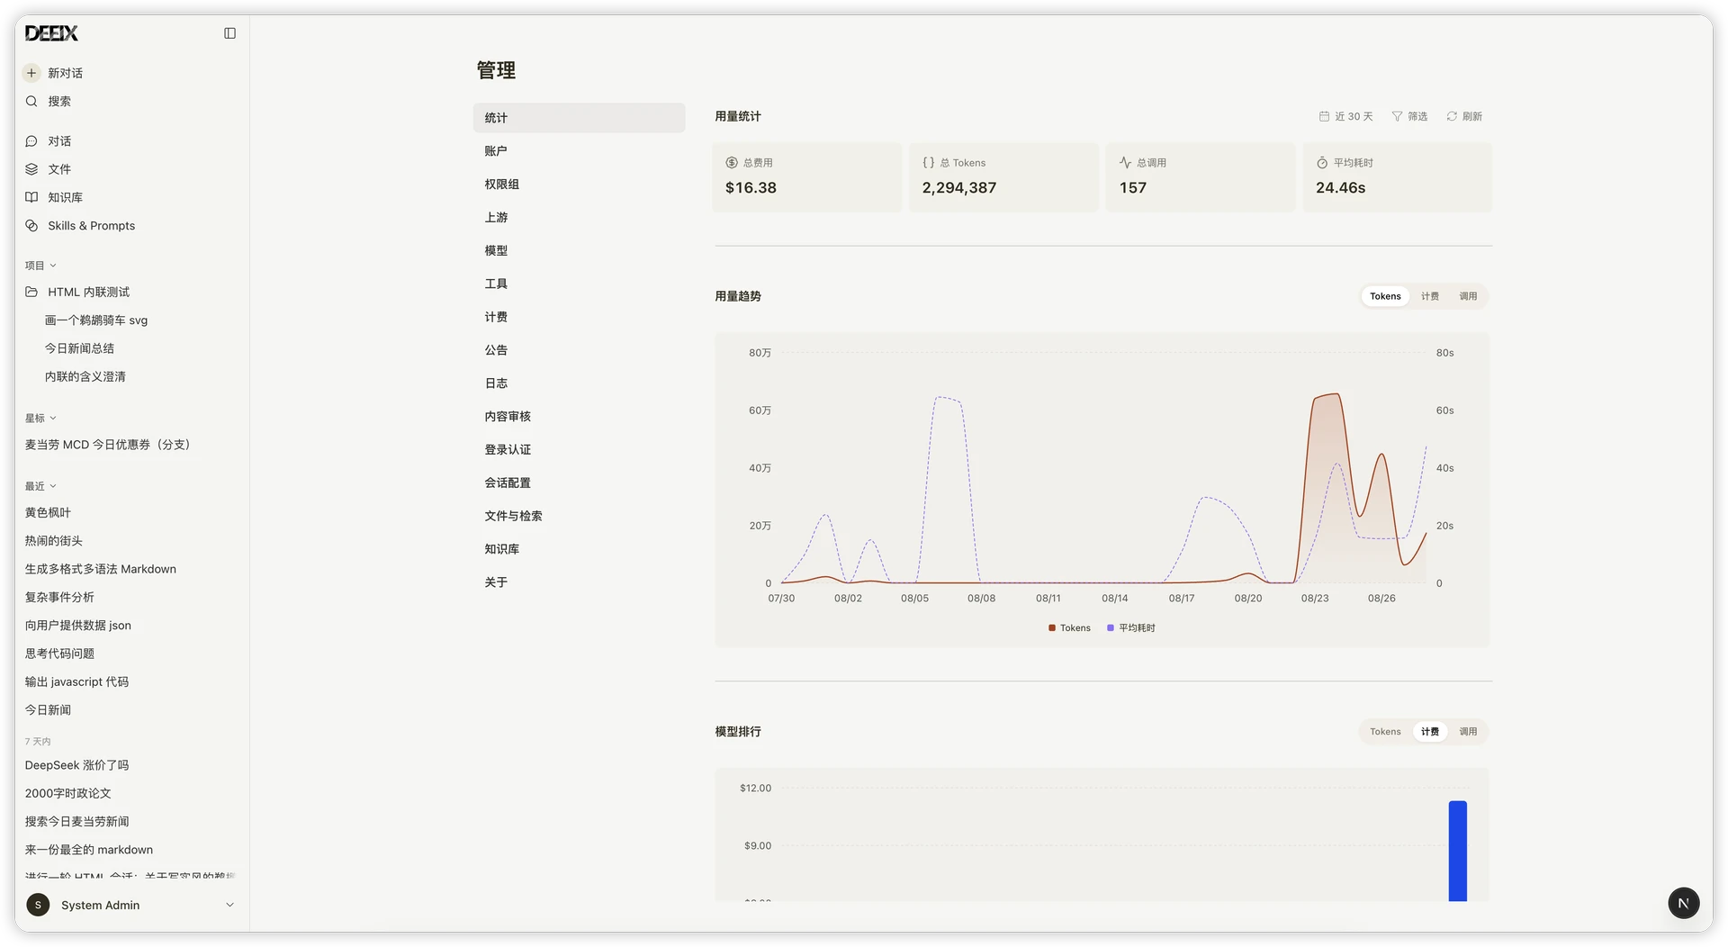Open the 公告 settings tab
Image resolution: width=1728 pixels, height=947 pixels.
tap(579, 350)
